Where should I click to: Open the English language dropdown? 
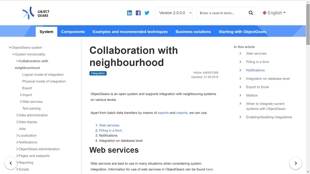pyautogui.click(x=274, y=13)
